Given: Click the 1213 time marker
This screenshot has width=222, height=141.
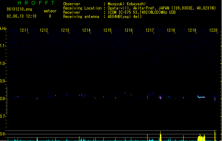Looking at the screenshot, I should [x=65, y=30].
